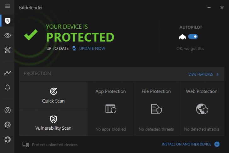This screenshot has height=153, width=229.
Task: Start a Vulnerability Scan
Action: click(x=53, y=122)
